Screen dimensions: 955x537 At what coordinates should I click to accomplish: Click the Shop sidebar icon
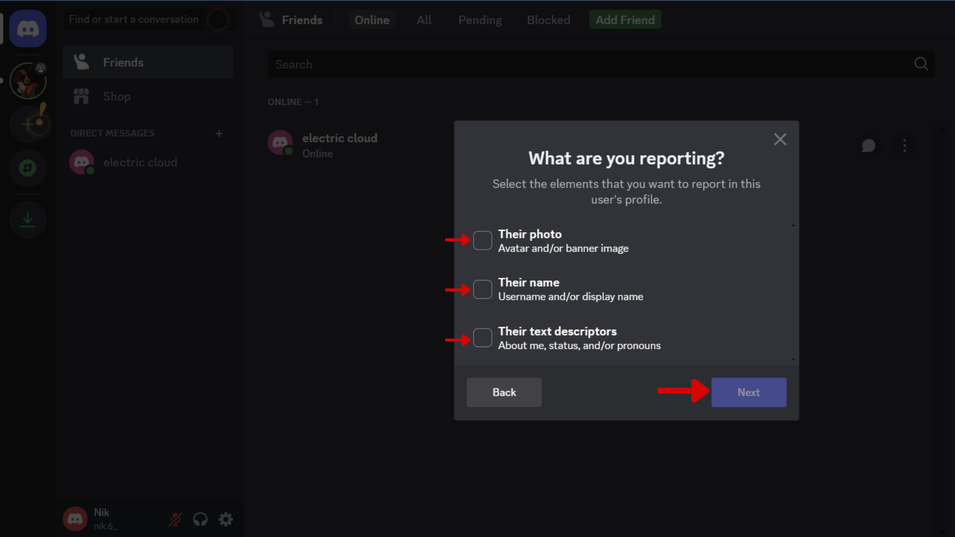(81, 96)
